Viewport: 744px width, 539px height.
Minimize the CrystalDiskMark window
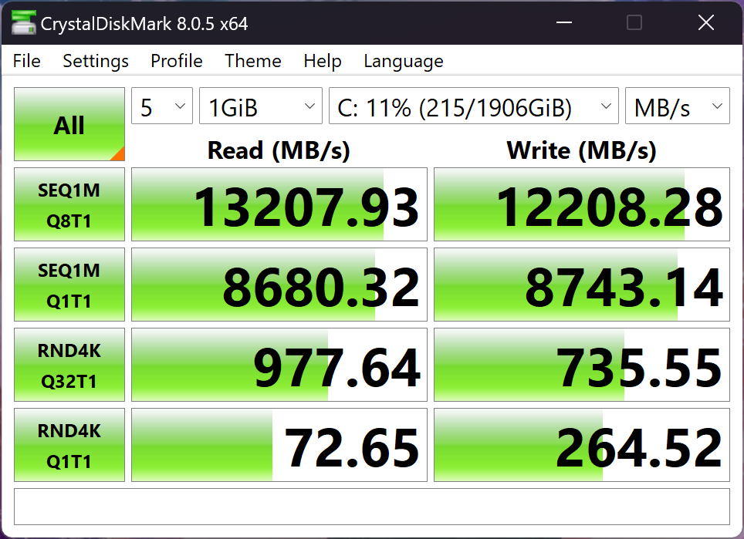(x=564, y=22)
